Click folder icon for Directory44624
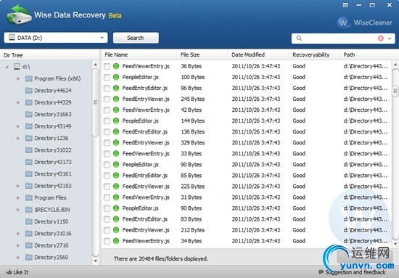 click(29, 91)
